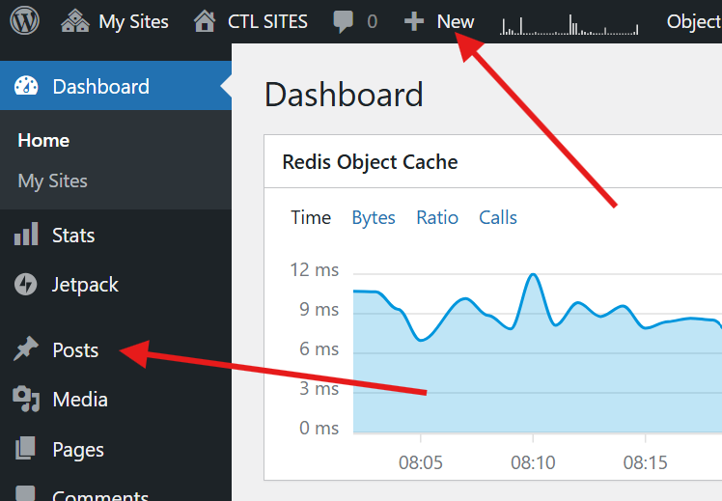This screenshot has width=722, height=501.
Task: Click the CTL SITES home icon
Action: (205, 21)
